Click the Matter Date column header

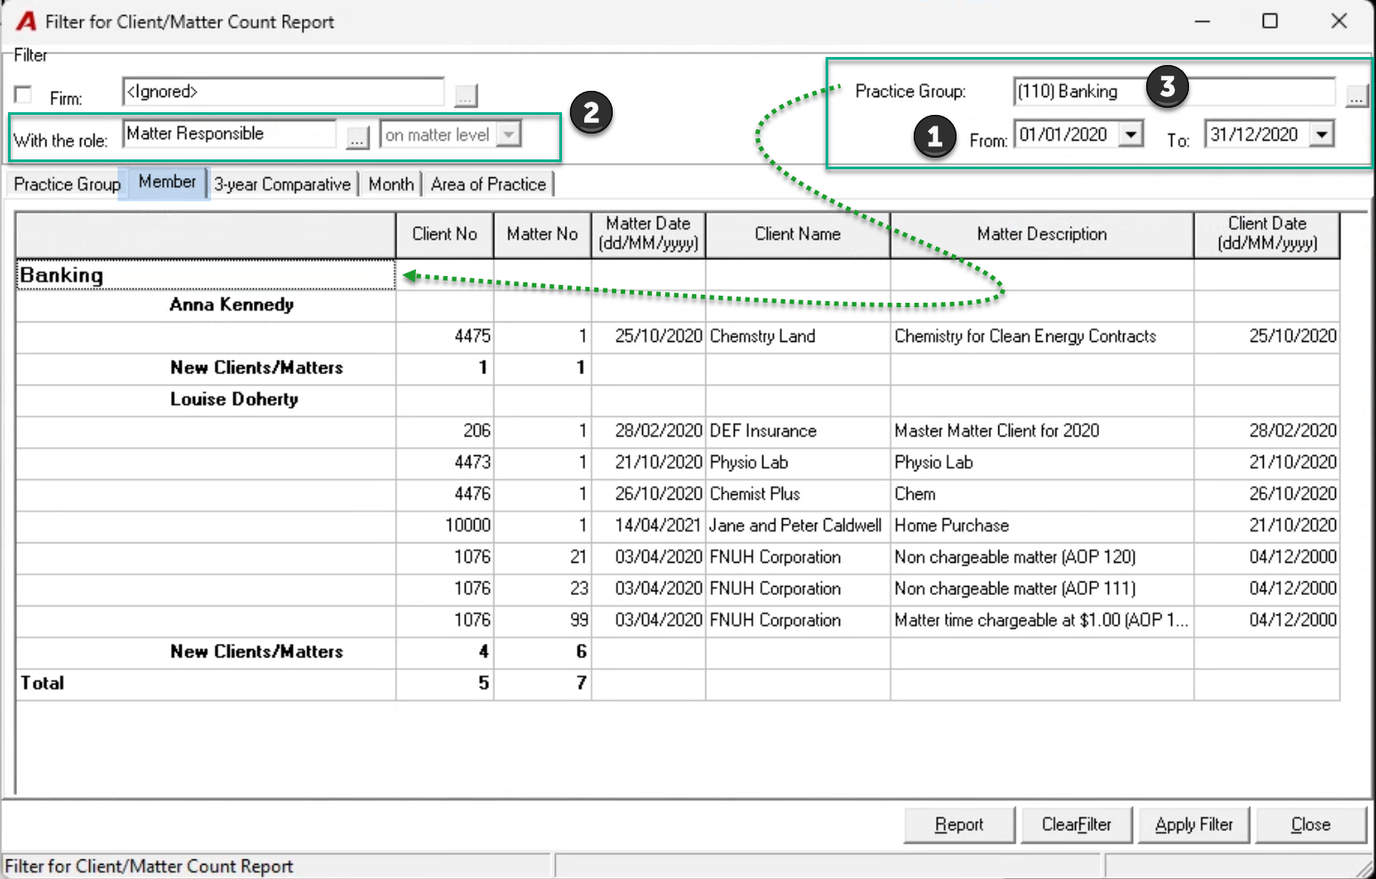coord(648,234)
